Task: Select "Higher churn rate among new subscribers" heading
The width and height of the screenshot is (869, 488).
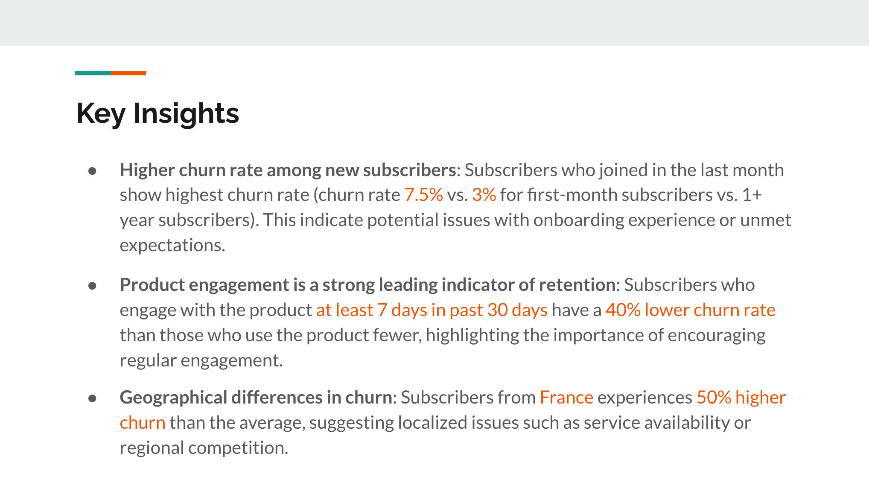Action: (x=288, y=170)
